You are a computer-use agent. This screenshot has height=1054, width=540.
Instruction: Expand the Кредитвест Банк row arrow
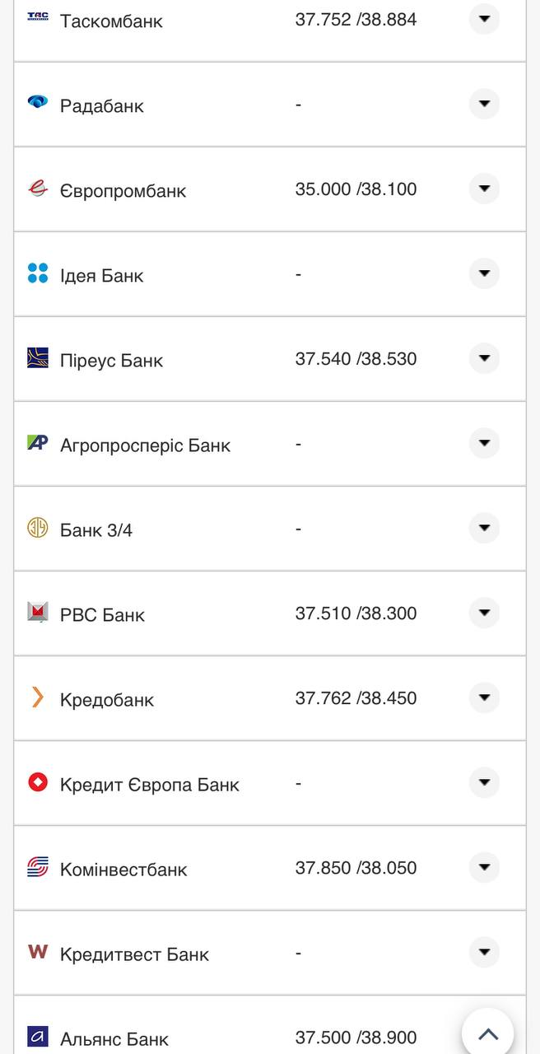[484, 952]
